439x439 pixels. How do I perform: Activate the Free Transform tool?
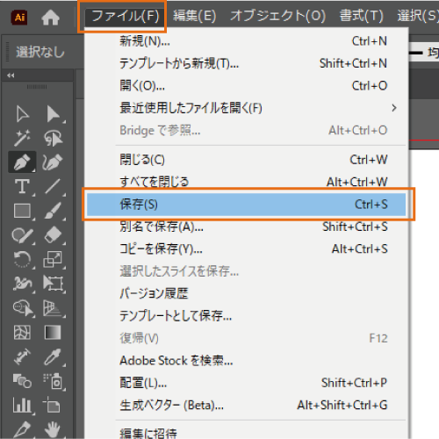[x=53, y=284]
